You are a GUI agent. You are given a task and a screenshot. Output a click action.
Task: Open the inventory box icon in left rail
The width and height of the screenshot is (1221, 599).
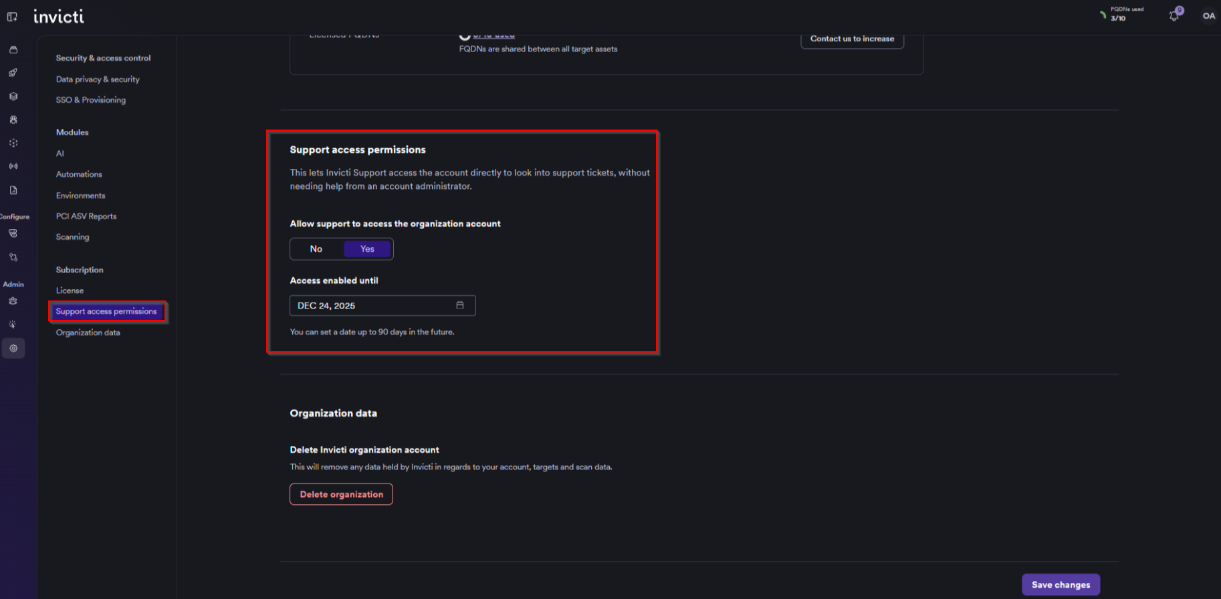click(13, 50)
